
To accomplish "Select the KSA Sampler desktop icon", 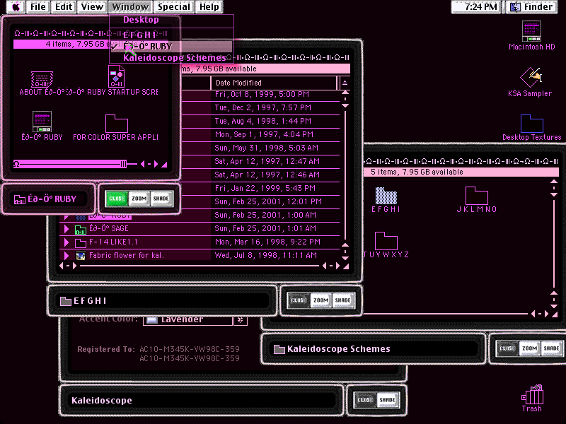I will pyautogui.click(x=531, y=77).
